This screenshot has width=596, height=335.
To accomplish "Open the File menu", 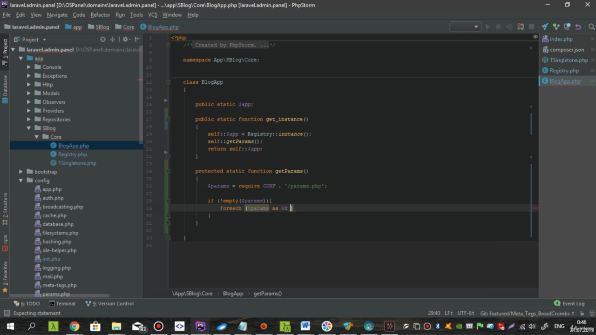I will (6, 15).
